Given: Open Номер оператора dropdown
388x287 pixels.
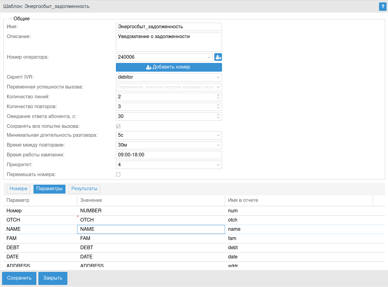Looking at the screenshot, I should [209, 57].
